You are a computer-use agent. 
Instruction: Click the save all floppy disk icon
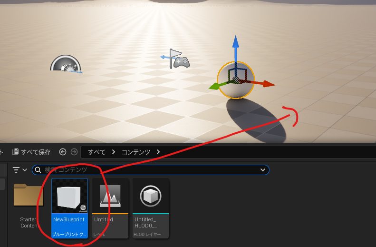pyautogui.click(x=15, y=152)
